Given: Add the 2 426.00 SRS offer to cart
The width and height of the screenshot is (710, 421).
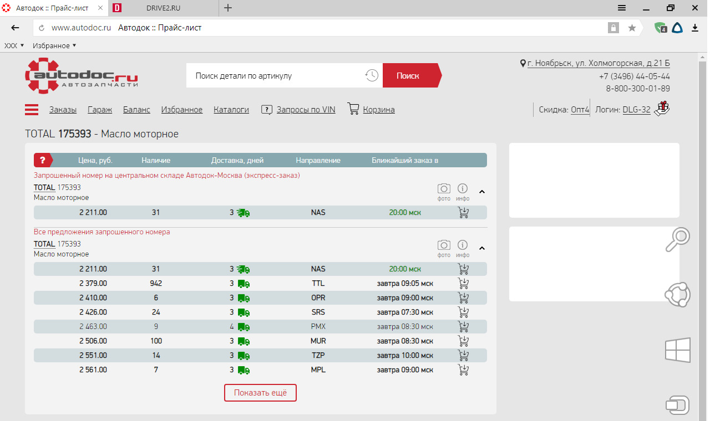Looking at the screenshot, I should coord(463,312).
